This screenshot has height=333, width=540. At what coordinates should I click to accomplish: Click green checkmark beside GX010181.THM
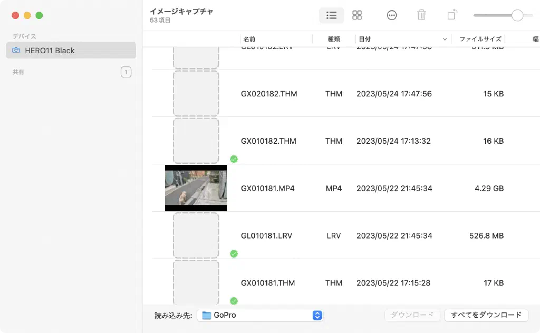[234, 301]
